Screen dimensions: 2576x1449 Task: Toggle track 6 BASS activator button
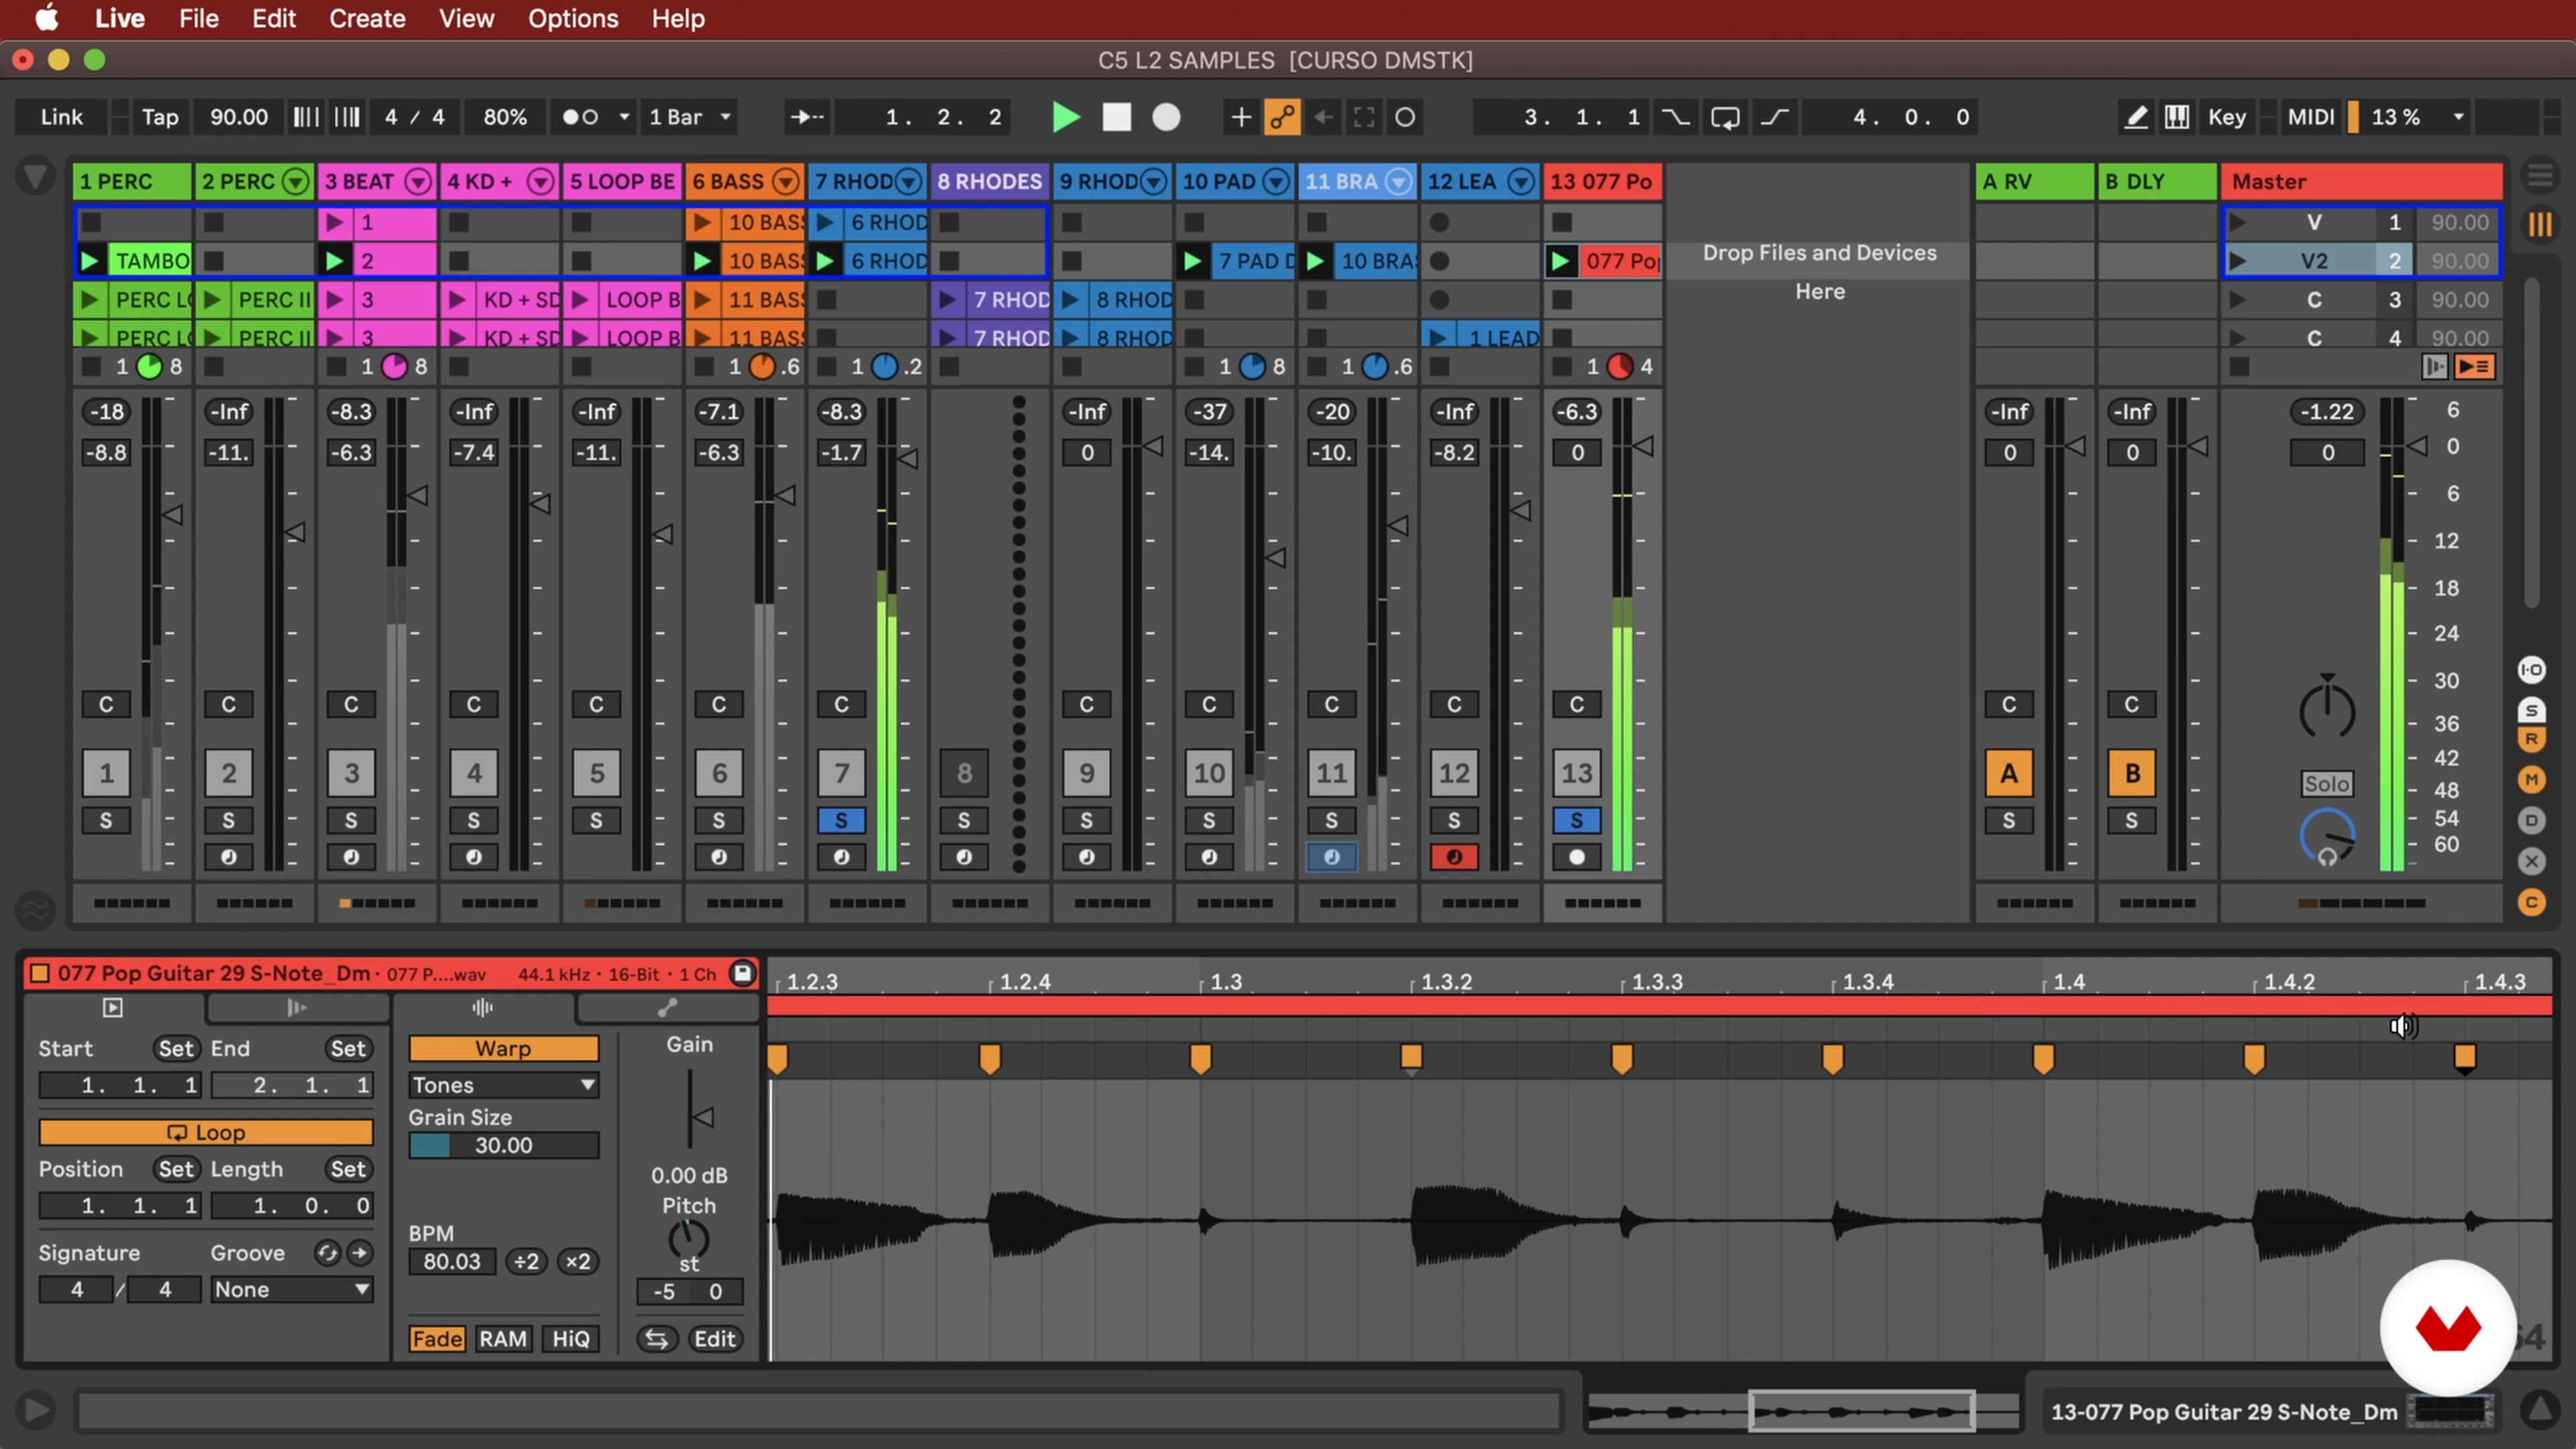719,772
